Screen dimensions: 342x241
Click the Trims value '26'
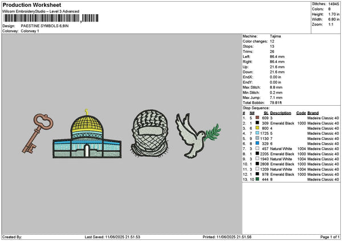coord(272,52)
